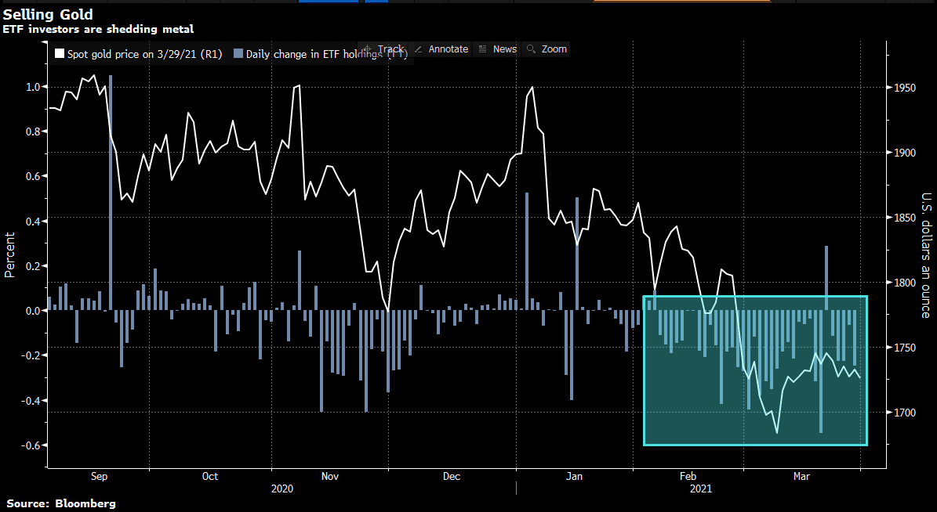Click the blue Daily change legend swatch
This screenshot has width=937, height=512.
click(238, 54)
